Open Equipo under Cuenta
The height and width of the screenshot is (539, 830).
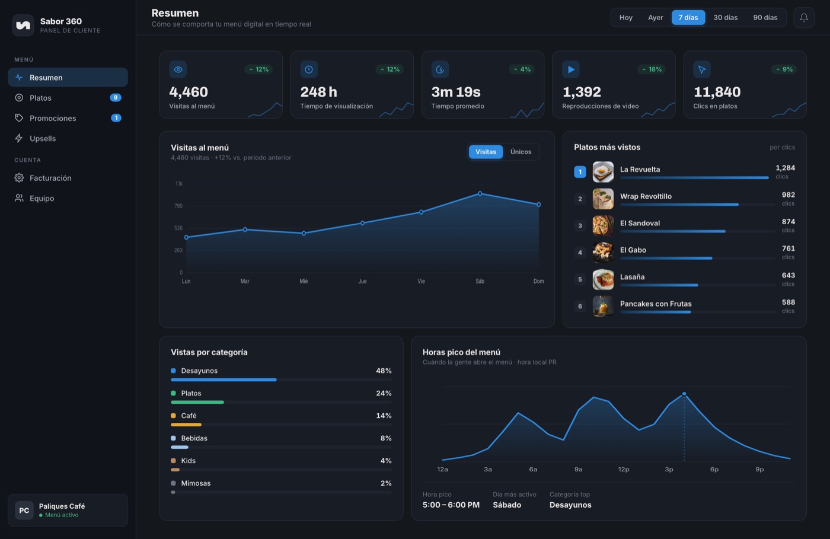(68, 198)
